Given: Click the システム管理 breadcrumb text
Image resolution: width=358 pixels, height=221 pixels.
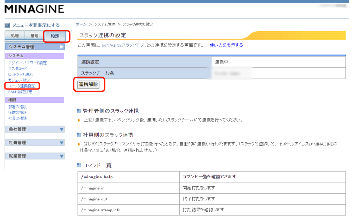Looking at the screenshot, I should [104, 24].
